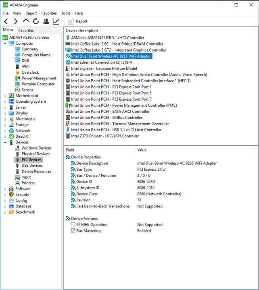This screenshot has height=290, width=259.
Task: Select the Subsystem ID property row
Action: click(88, 188)
